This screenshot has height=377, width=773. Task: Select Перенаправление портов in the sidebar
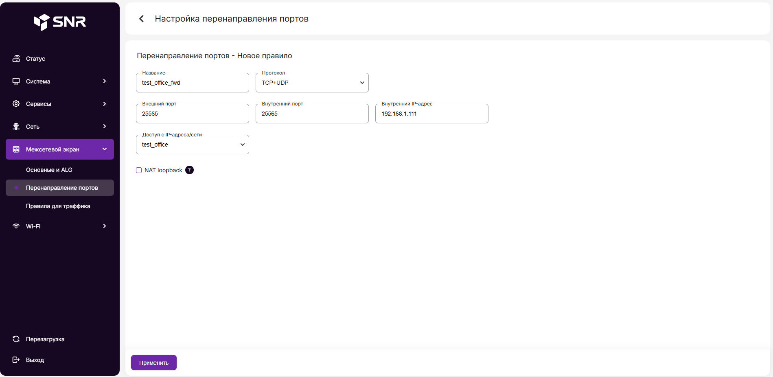pos(62,188)
